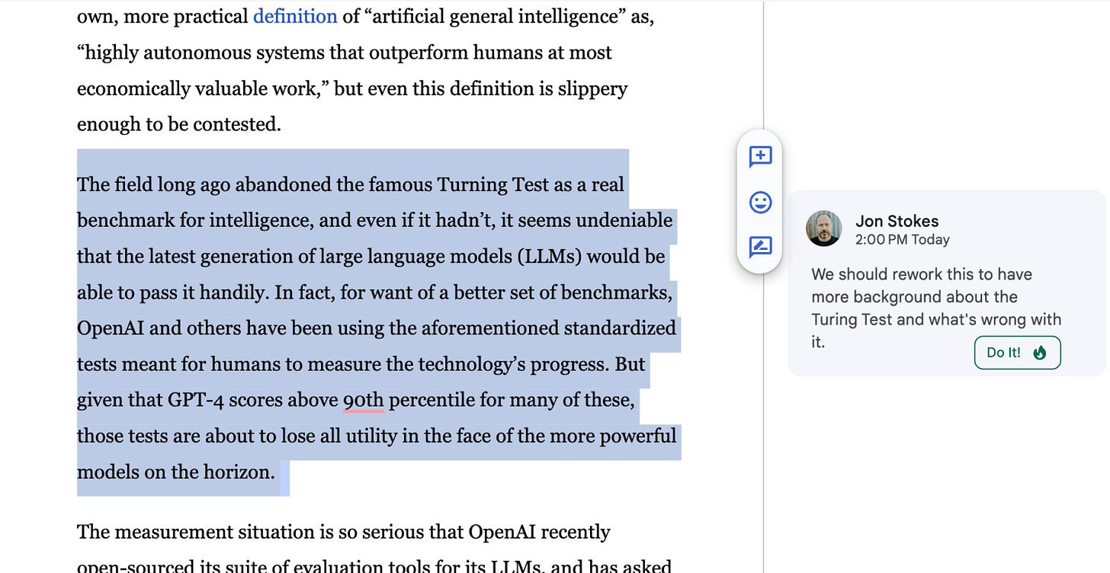The height and width of the screenshot is (573, 1110).
Task: Click the suggest edits icon
Action: 760,246
